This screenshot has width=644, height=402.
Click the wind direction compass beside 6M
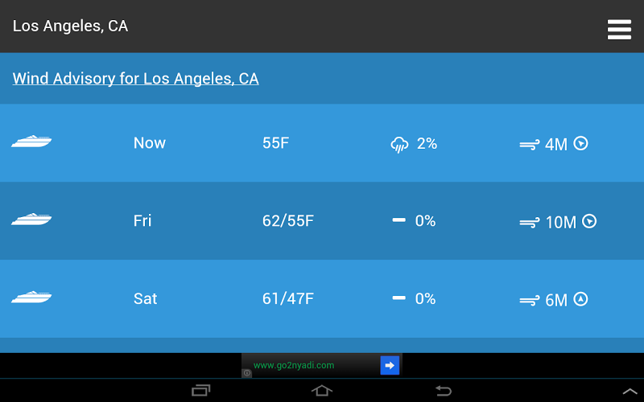click(580, 299)
